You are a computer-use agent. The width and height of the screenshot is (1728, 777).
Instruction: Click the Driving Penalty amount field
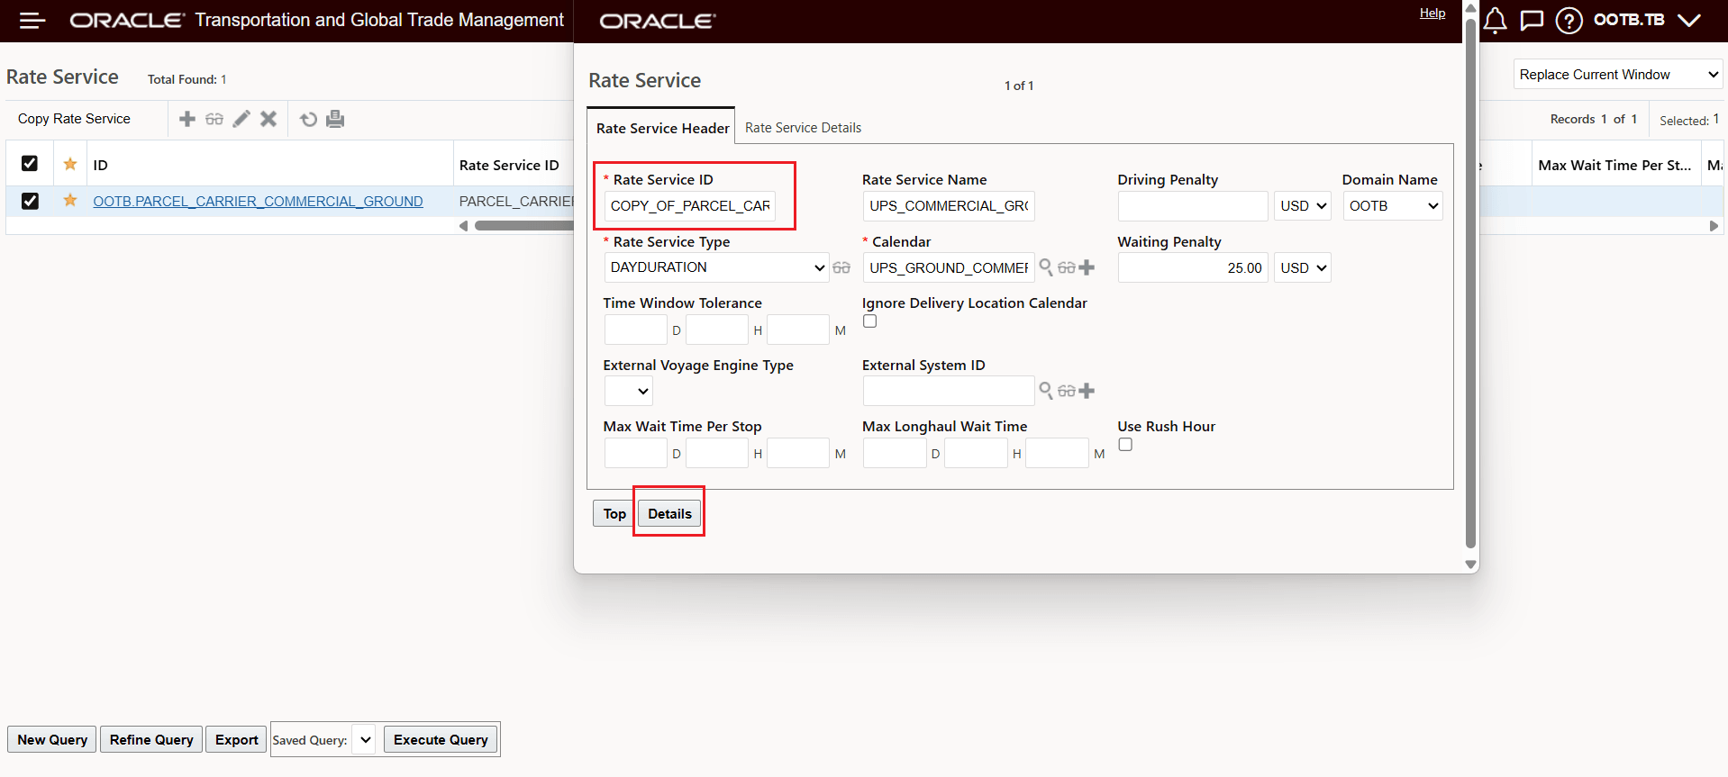click(x=1193, y=206)
